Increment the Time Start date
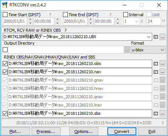This screenshot has width=168, height=136. (30, 19)
